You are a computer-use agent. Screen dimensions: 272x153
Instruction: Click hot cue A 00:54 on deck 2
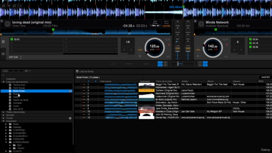tap(250, 40)
